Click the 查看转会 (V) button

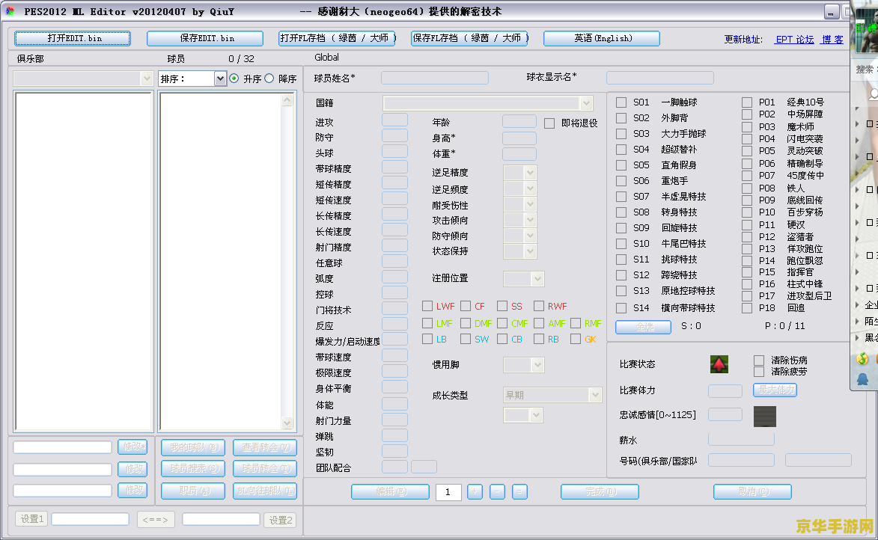(x=266, y=448)
